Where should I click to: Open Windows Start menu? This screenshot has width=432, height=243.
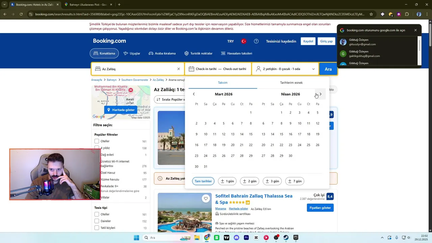point(136,238)
